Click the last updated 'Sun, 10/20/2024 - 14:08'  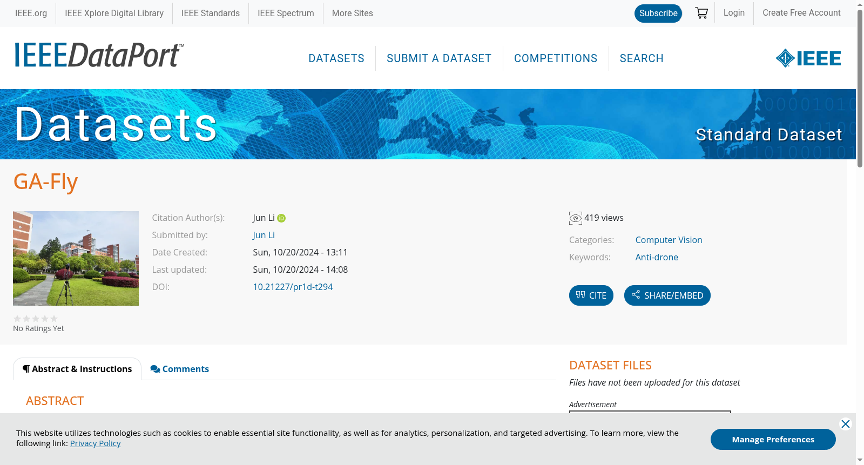click(300, 270)
